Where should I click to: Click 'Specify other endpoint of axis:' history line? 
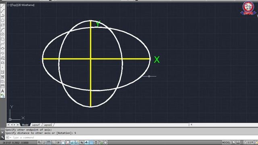pyautogui.click(x=29, y=130)
